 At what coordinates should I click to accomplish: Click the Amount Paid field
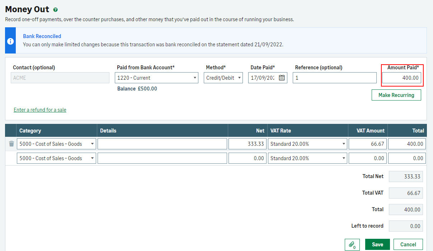pos(401,78)
